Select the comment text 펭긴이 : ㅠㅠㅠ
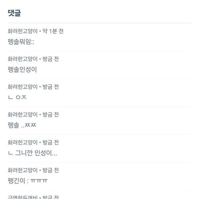The height and width of the screenshot is (199, 199). (x=28, y=181)
